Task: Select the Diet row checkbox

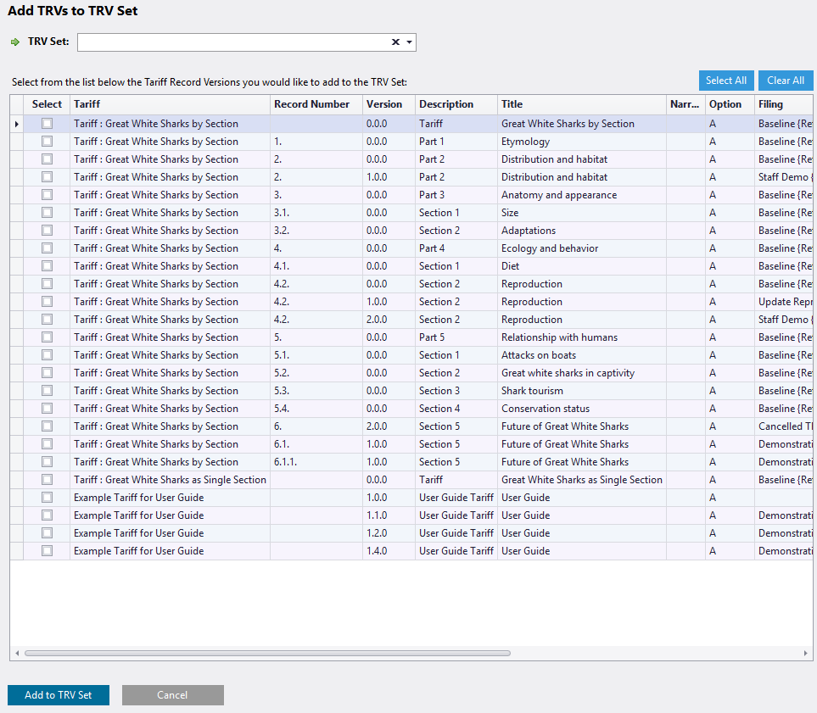Action: tap(47, 265)
